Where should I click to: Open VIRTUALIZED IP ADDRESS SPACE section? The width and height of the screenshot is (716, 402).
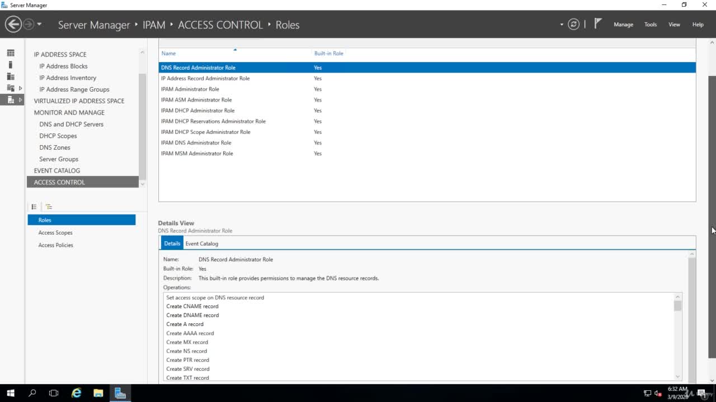click(79, 101)
